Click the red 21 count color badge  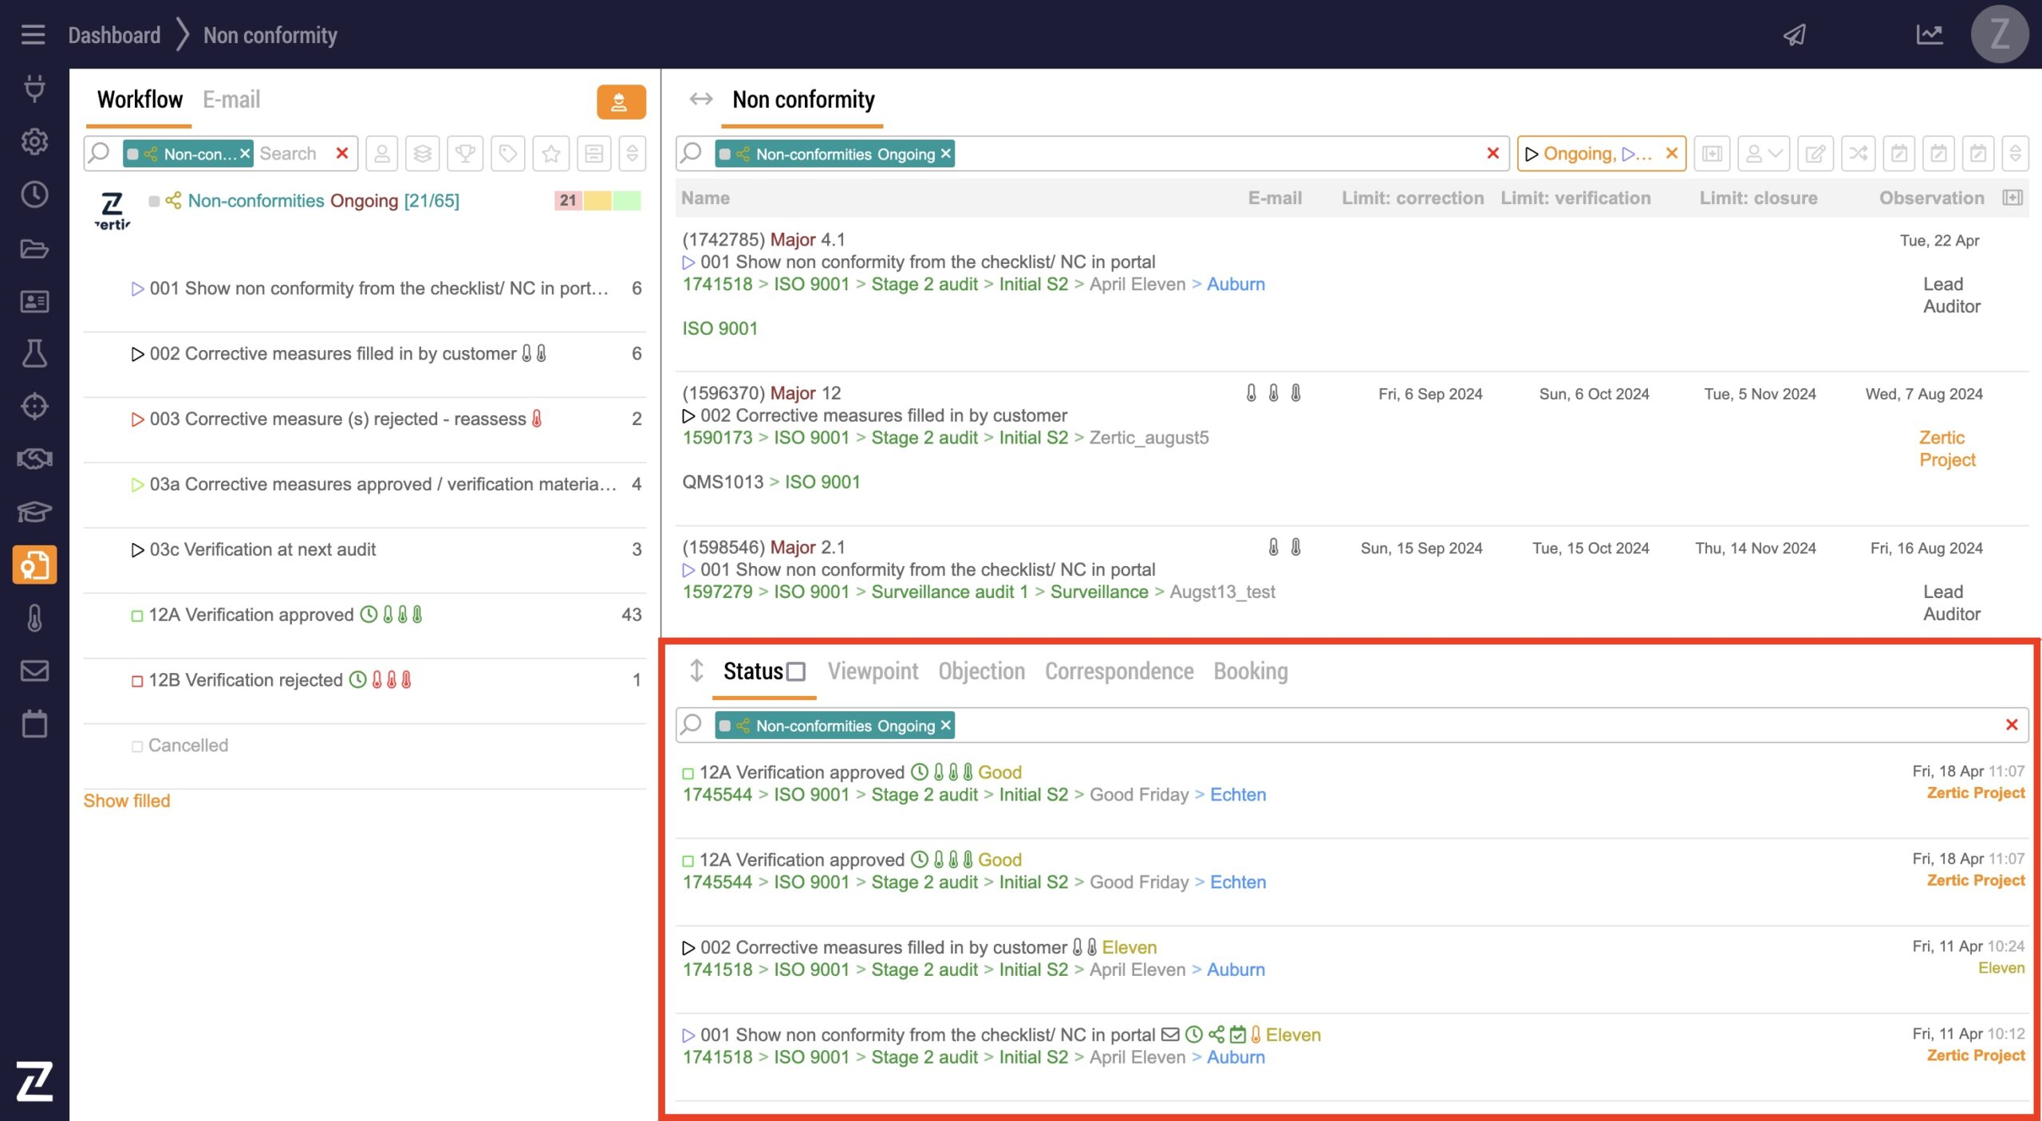click(x=567, y=201)
